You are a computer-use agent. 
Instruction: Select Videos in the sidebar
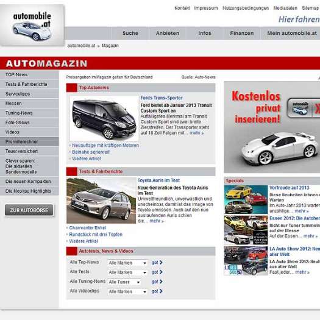[29, 132]
